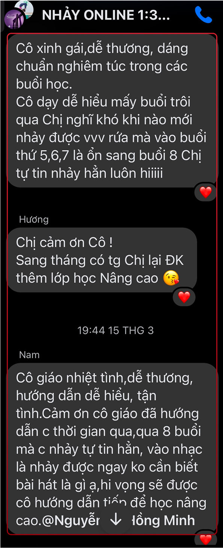Select Hương's 'Chị cảm ơn Cô !' message
Viewport: 223px width, 548px height.
[102, 260]
